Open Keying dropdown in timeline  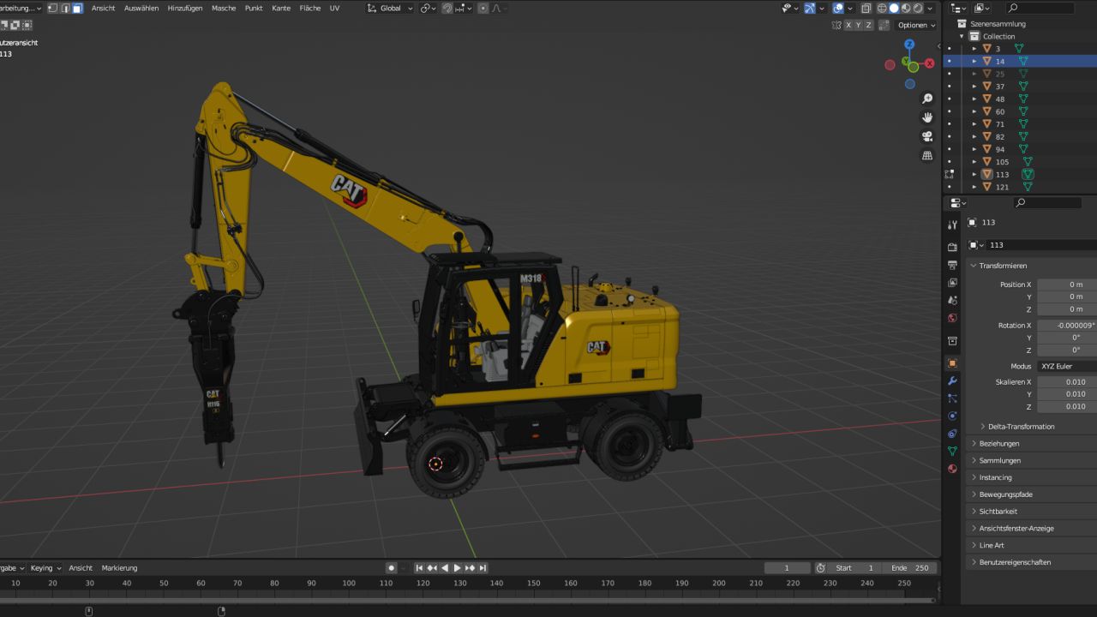(45, 567)
